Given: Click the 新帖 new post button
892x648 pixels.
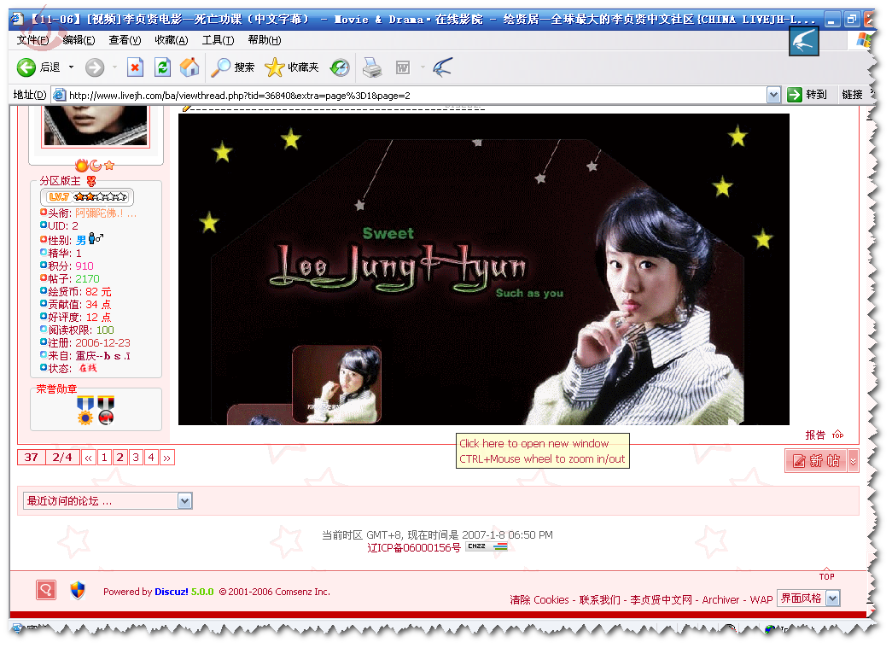Looking at the screenshot, I should pyautogui.click(x=816, y=461).
